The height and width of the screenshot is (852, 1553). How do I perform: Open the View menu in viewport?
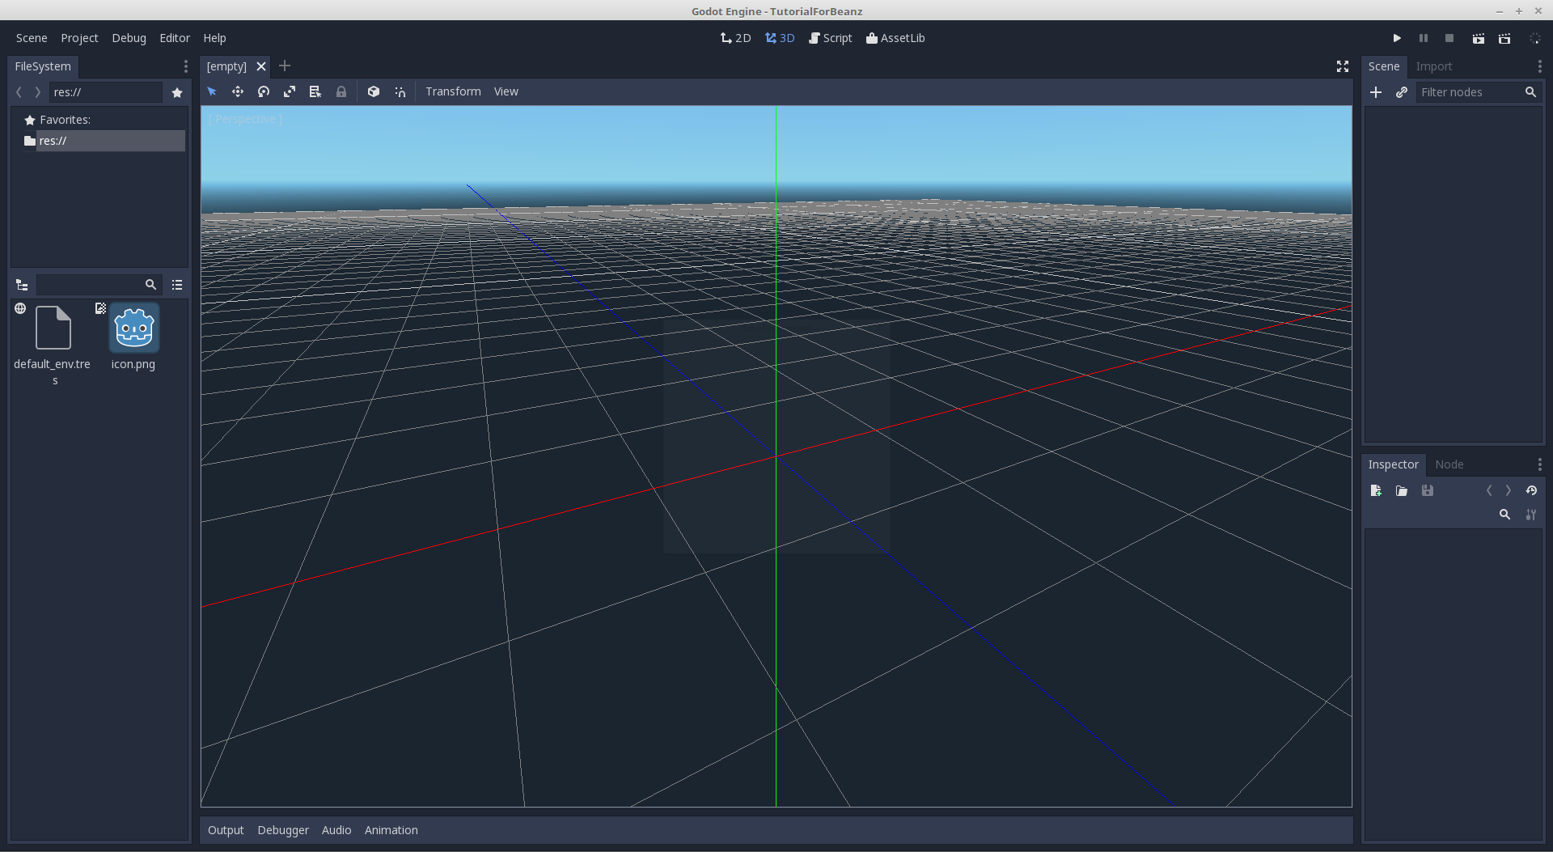(x=506, y=91)
